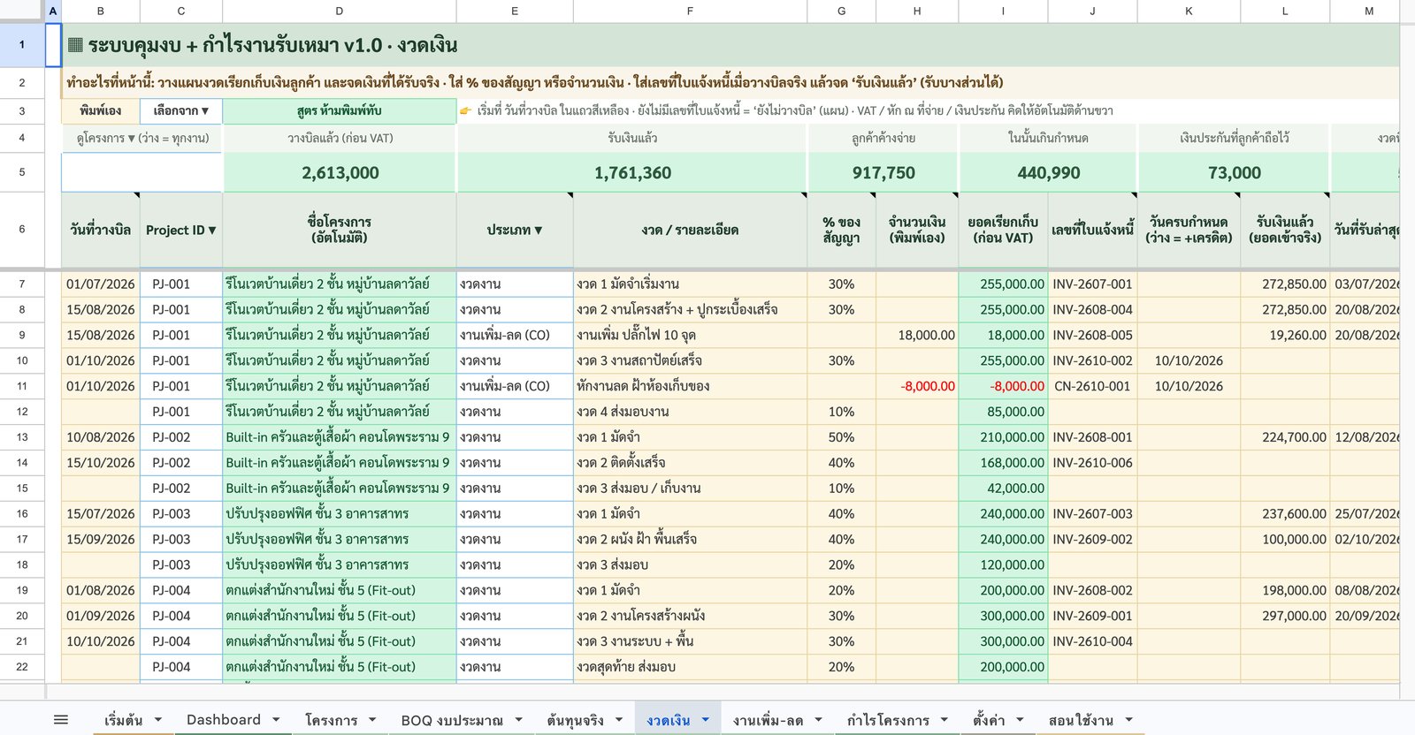Open the เลือกจาก dropdown legend cell
Viewport: 1415px width, 735px height.
[x=180, y=110]
